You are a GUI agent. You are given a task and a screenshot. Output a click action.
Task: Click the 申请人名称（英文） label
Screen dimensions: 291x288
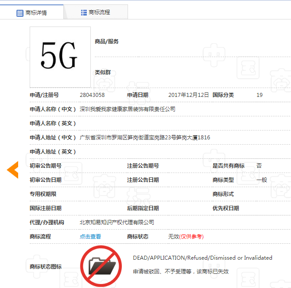(53, 123)
